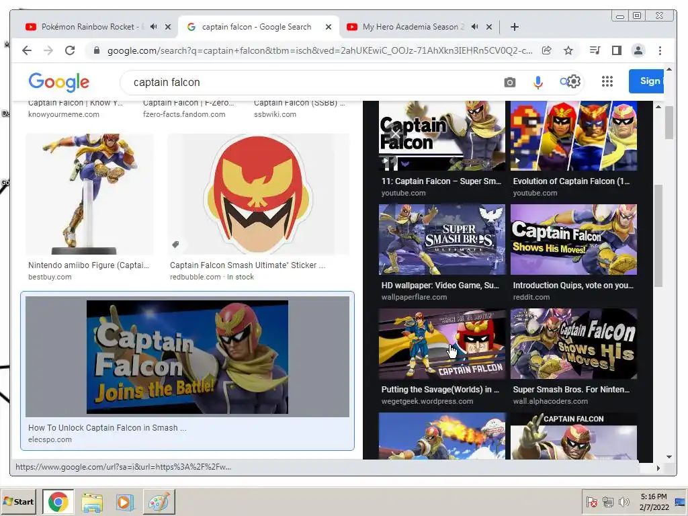Click the Action Center flag tray icon
The image size is (688, 516).
(591, 501)
